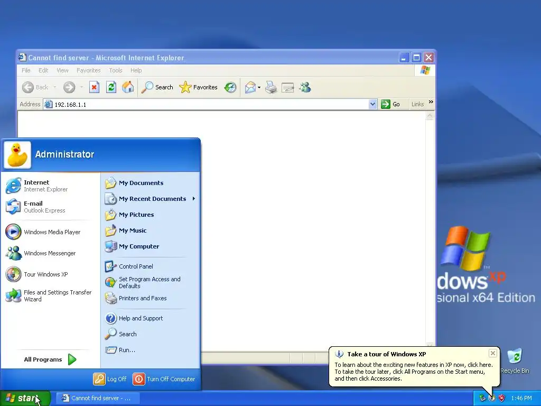Screen dimensions: 541x406
Task: Print the page using printer icon
Action: click(x=271, y=87)
